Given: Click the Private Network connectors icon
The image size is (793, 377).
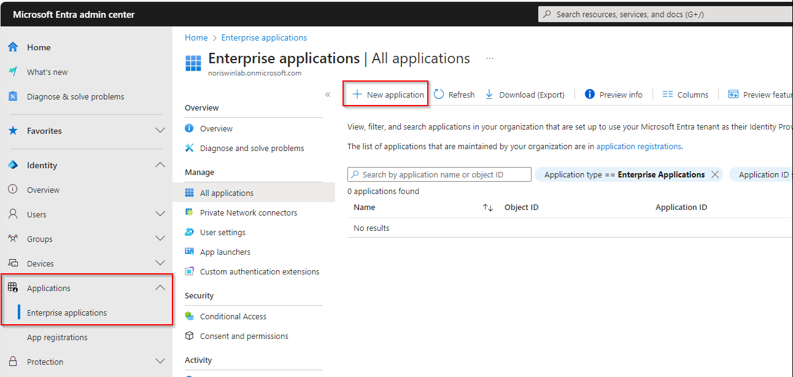Looking at the screenshot, I should (x=189, y=212).
